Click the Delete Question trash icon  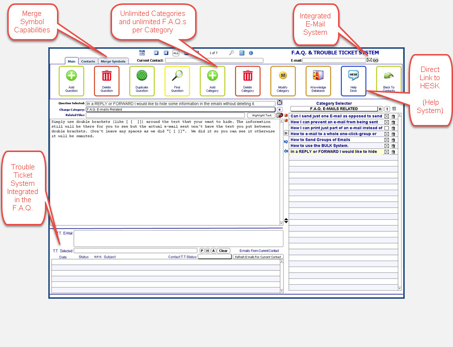(106, 77)
